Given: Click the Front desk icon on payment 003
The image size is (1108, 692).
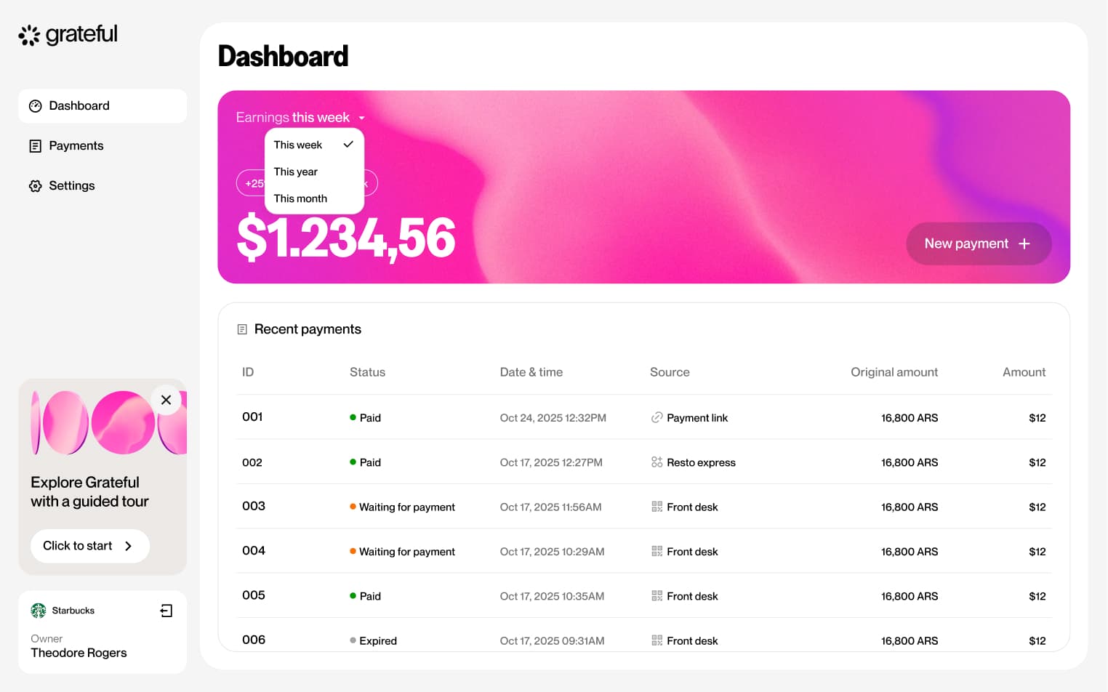Looking at the screenshot, I should coord(657,507).
